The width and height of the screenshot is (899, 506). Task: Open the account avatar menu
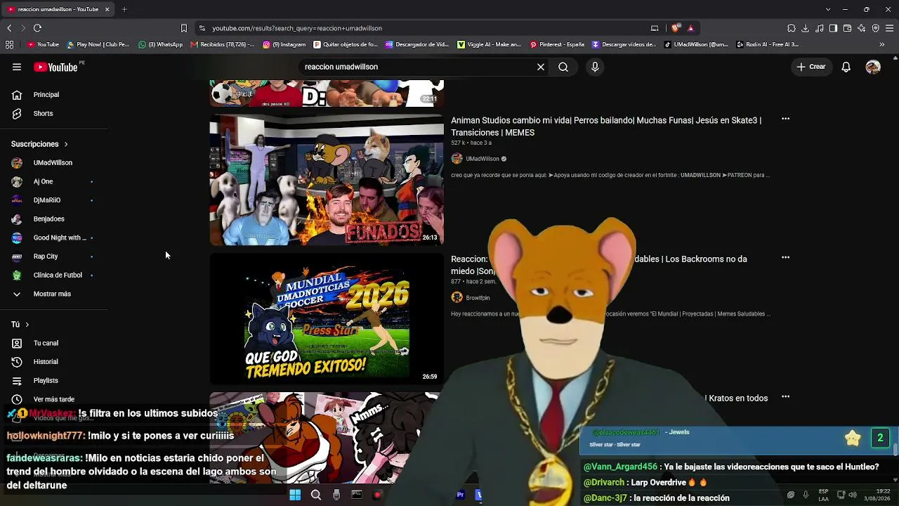pyautogui.click(x=873, y=67)
